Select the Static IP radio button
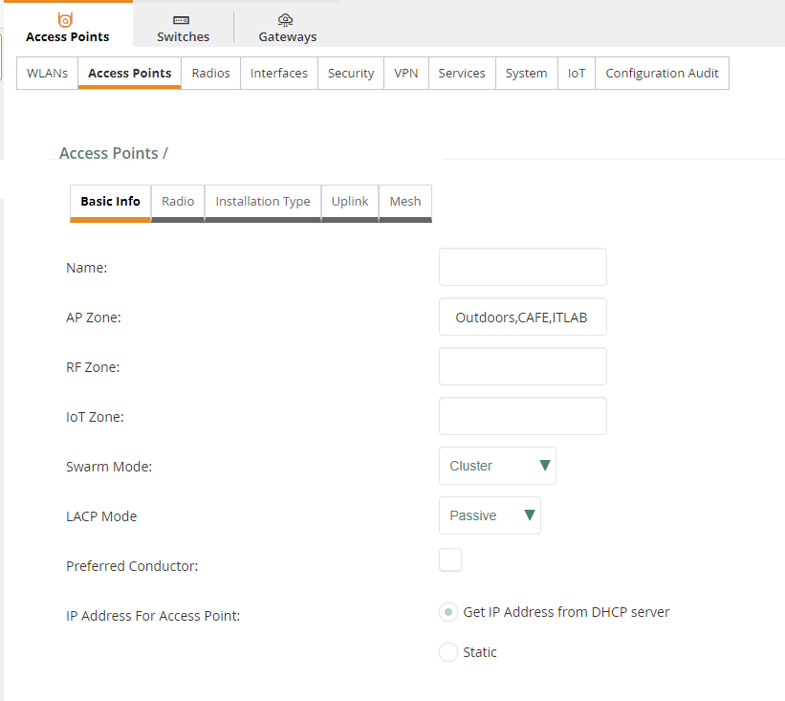This screenshot has height=701, width=785. pyautogui.click(x=448, y=652)
